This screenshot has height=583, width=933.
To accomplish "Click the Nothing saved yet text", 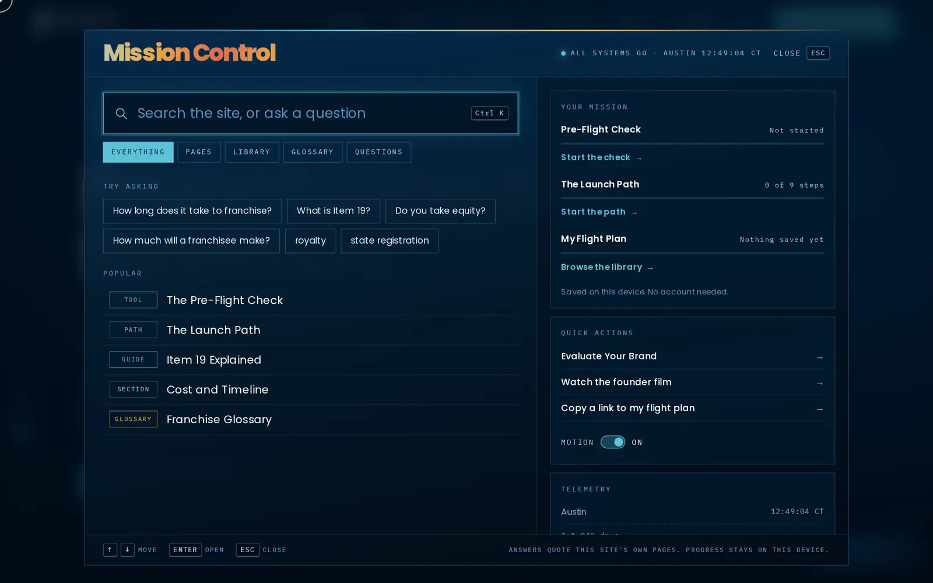I will pyautogui.click(x=781, y=240).
